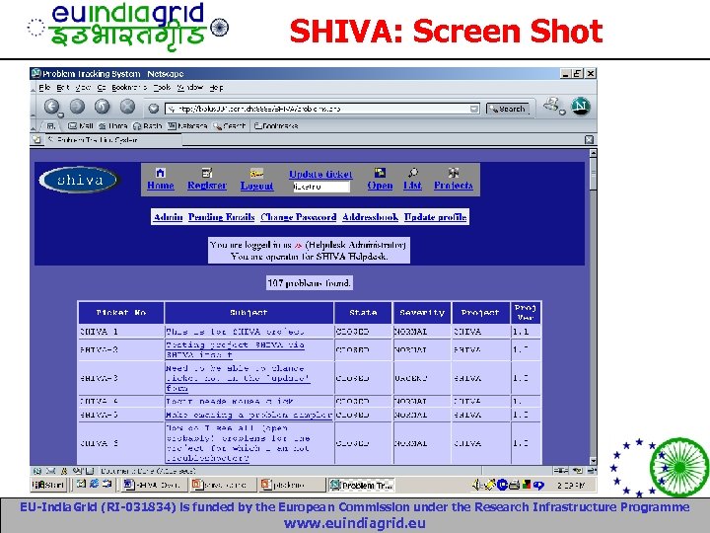Click the Severity column header
Screen dimensions: 710x533
coord(422,313)
